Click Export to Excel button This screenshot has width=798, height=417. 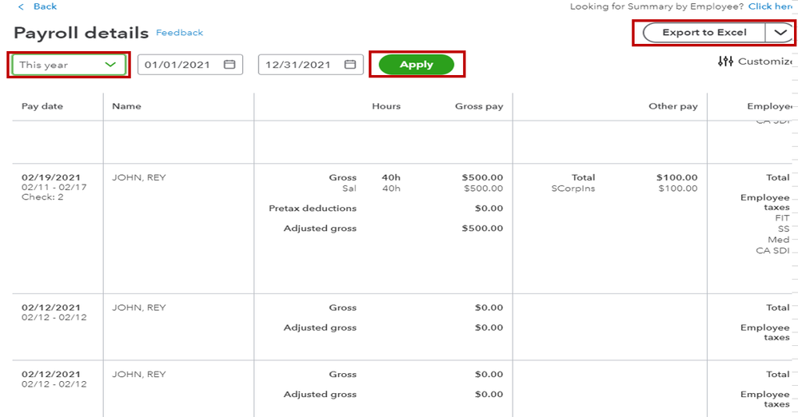click(x=704, y=33)
